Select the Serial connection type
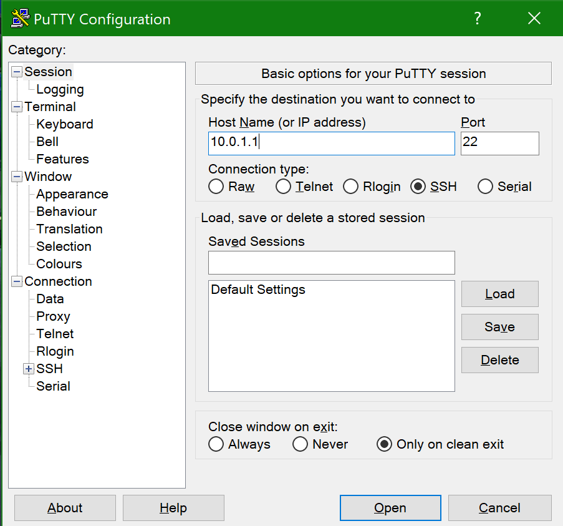 coord(485,186)
